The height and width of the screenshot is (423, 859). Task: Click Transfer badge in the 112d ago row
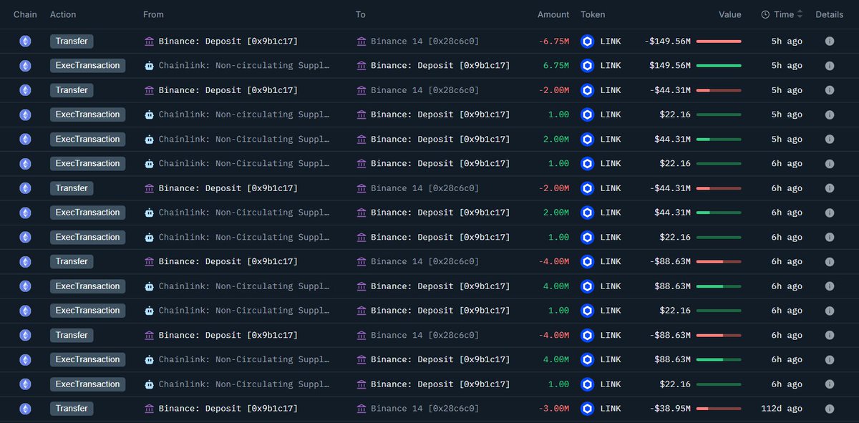72,409
